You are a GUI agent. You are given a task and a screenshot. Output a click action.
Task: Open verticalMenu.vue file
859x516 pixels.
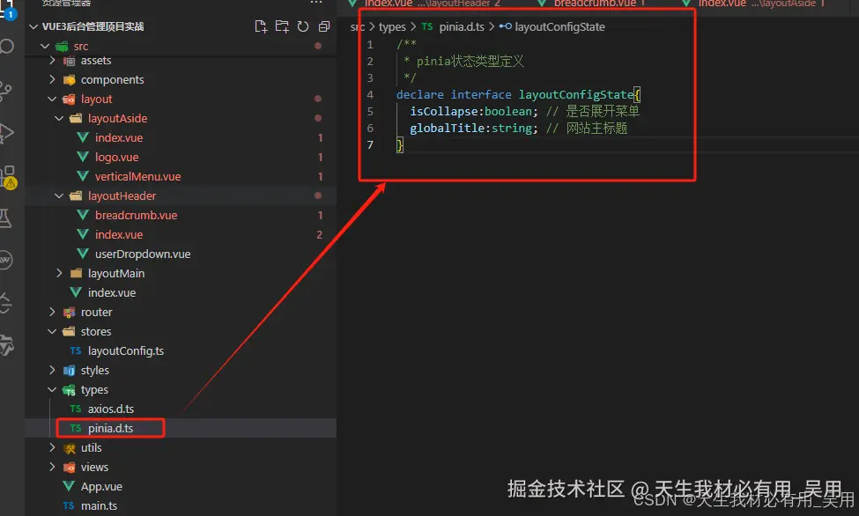[x=137, y=176]
